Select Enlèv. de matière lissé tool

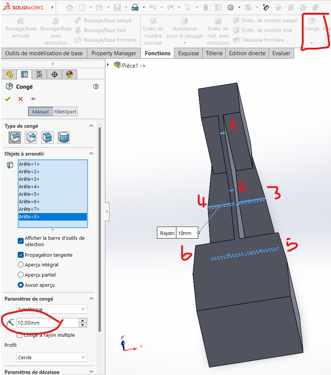click(263, 30)
